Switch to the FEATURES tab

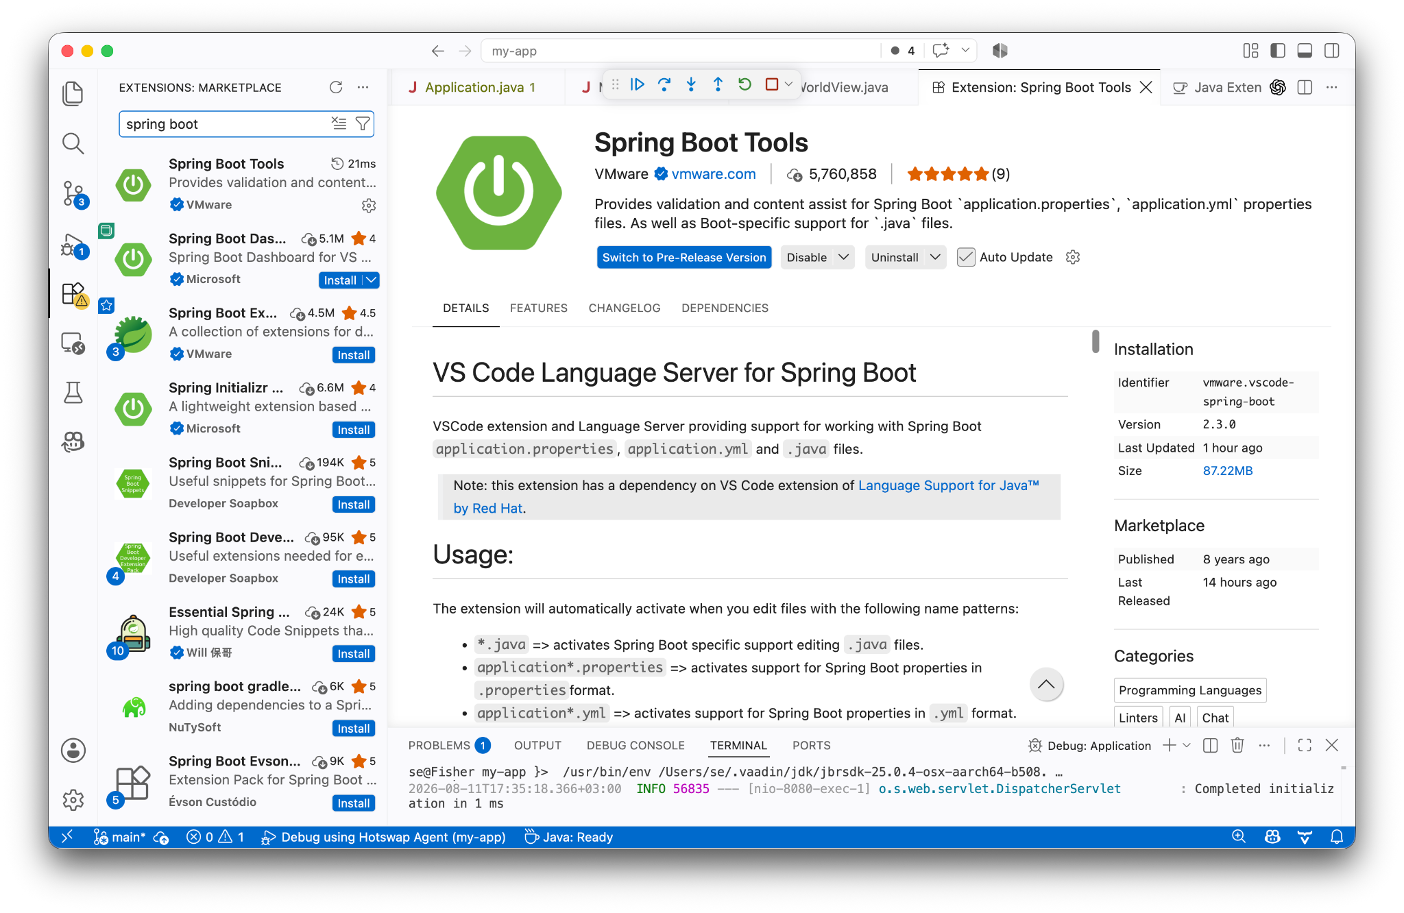click(x=539, y=308)
